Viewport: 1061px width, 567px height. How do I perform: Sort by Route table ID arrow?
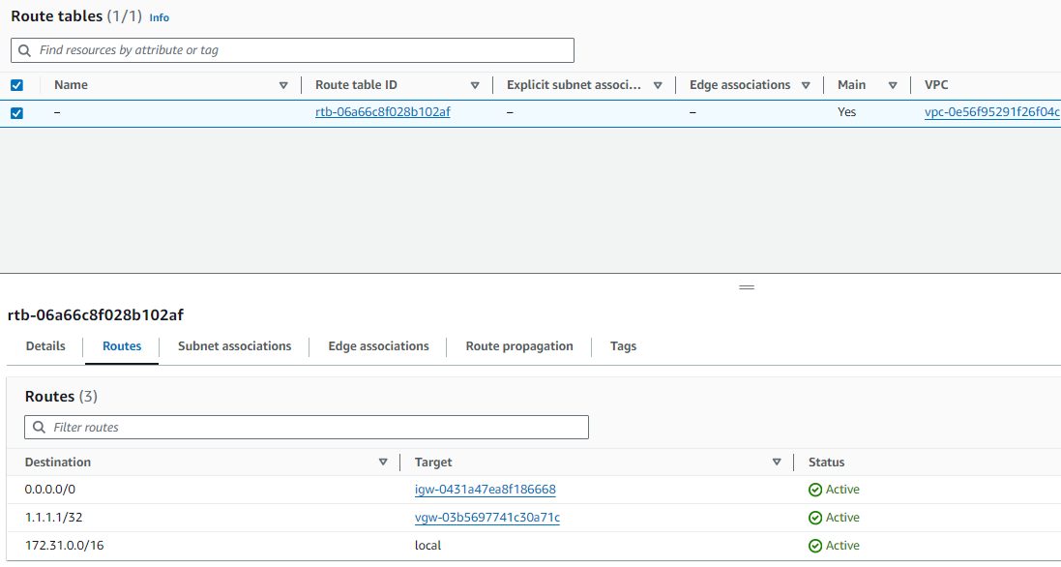(475, 85)
